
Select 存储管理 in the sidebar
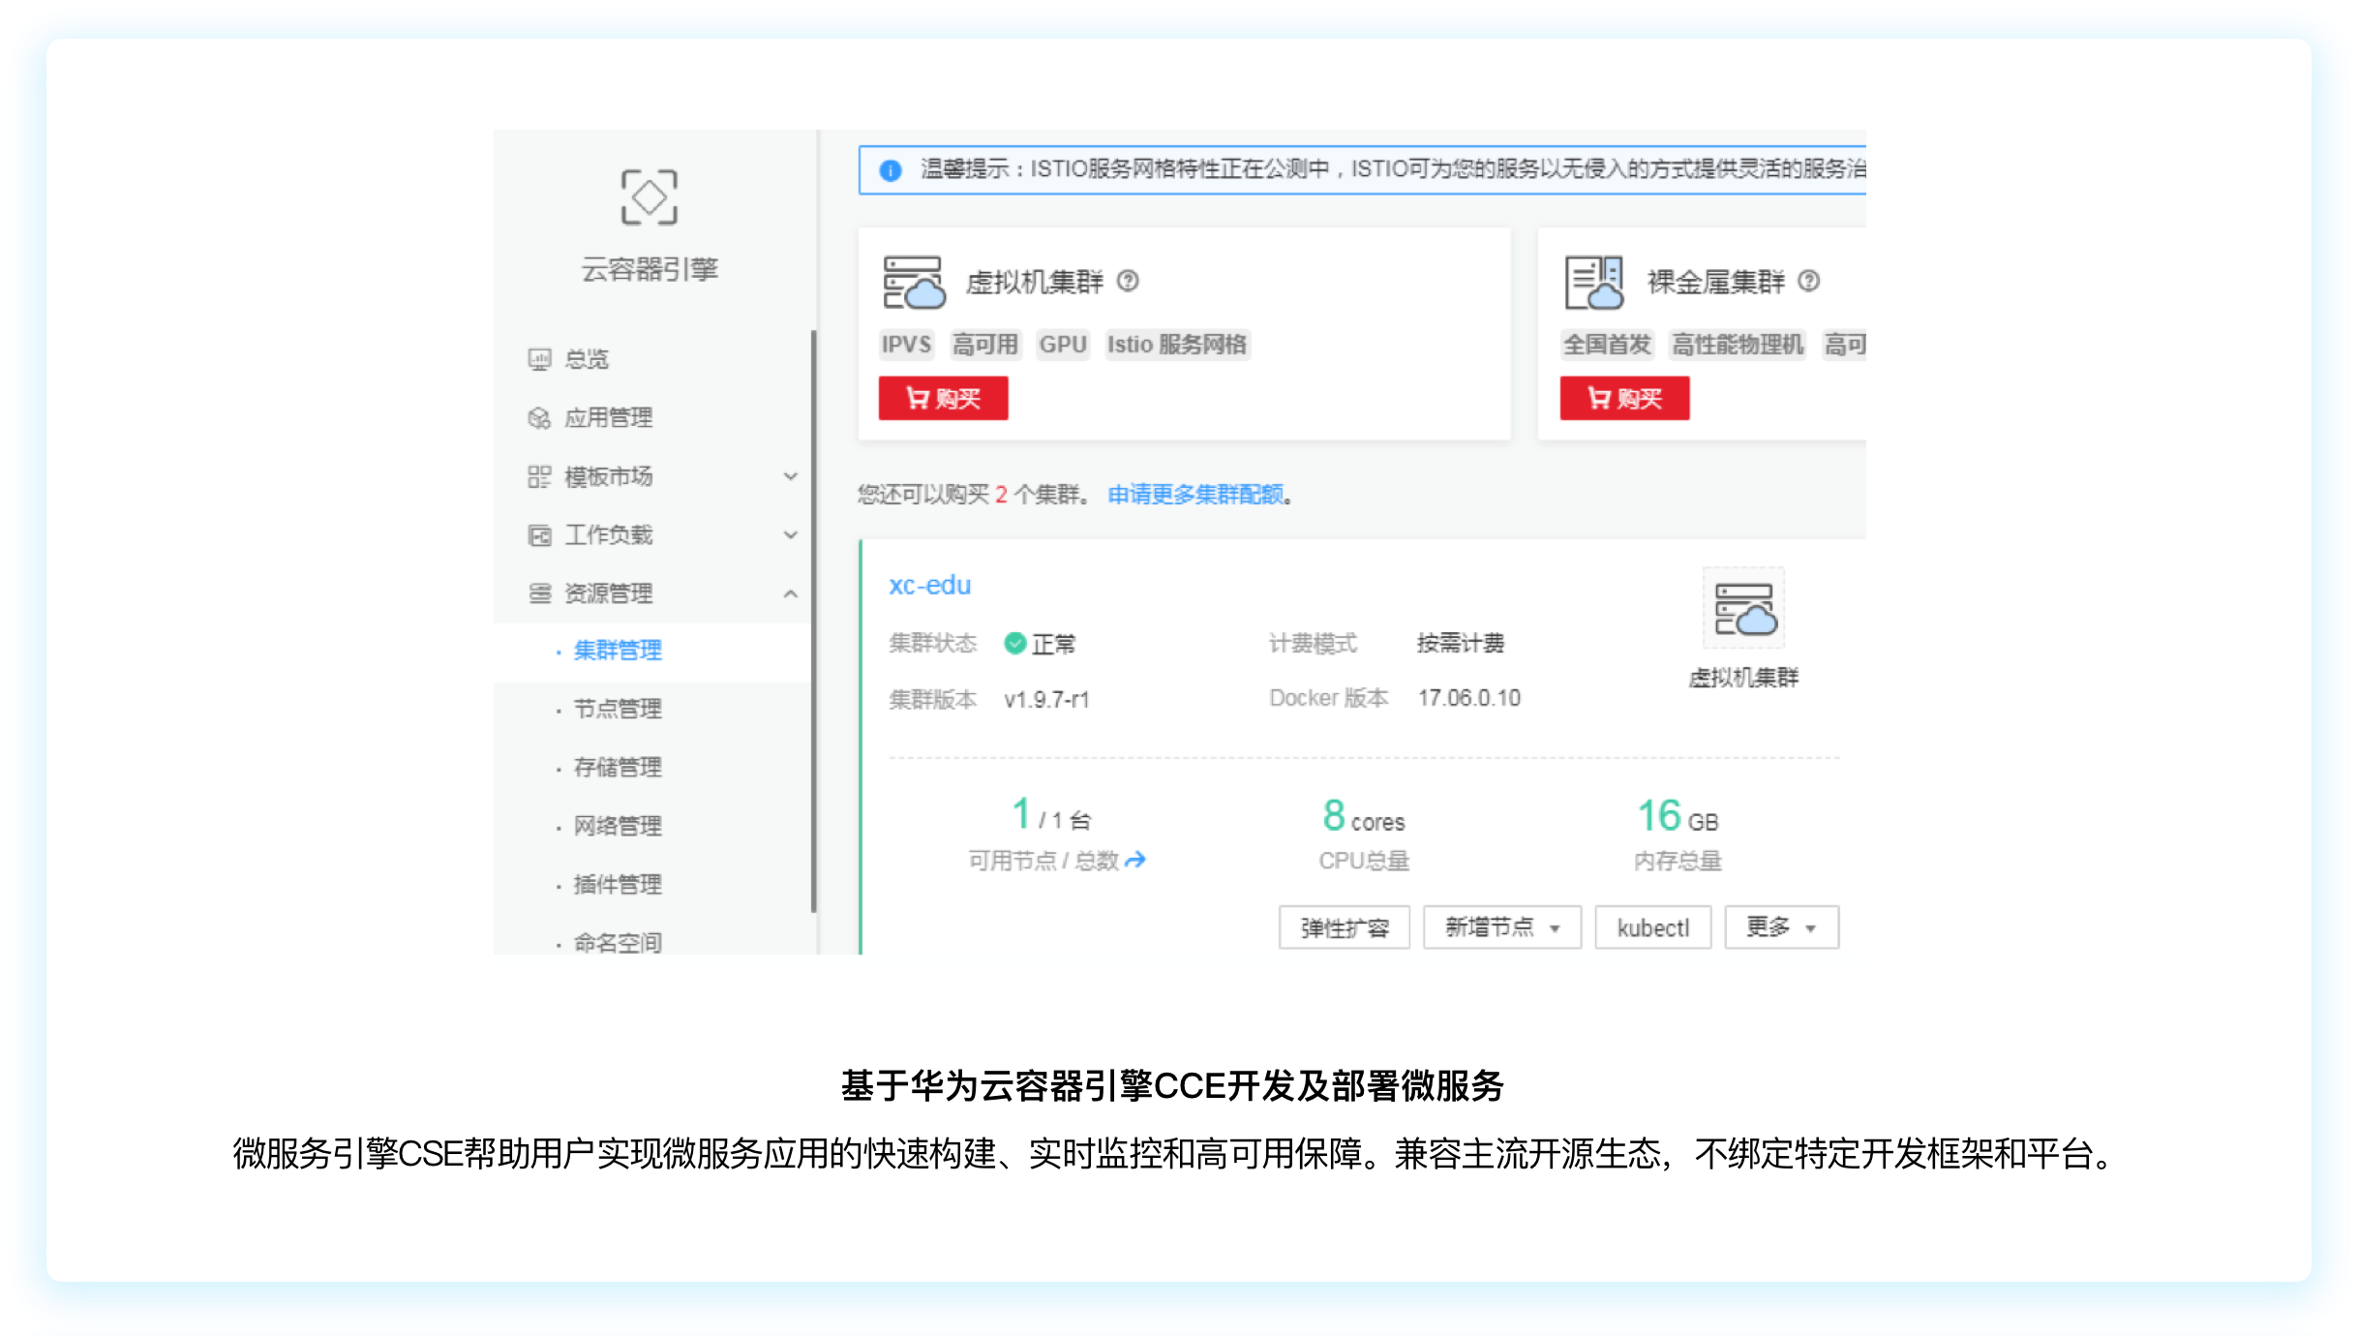(x=617, y=767)
